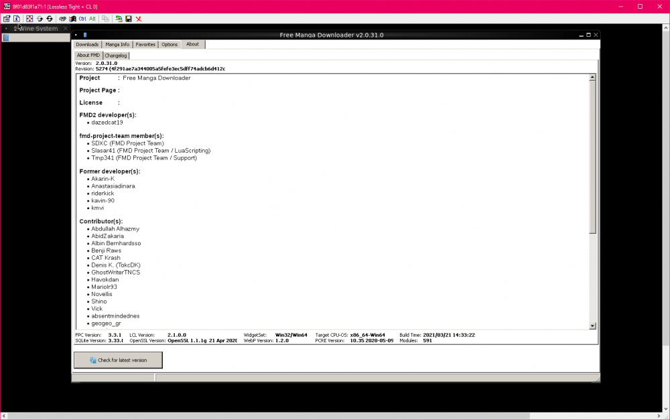Switch to the Changelog sub-tab

point(116,56)
